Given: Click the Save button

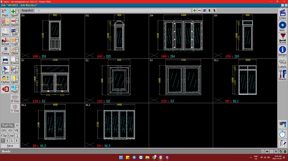Looking at the screenshot, I should (x=10, y=146).
